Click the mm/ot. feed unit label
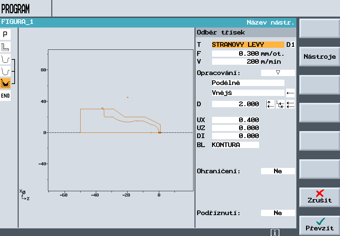Screen dimensions: 340x236 tap(272, 53)
